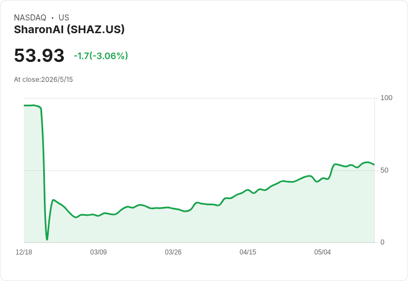Click the sharp dip bottom on the chart line
Image resolution: width=408 pixels, height=281 pixels.
(47, 239)
